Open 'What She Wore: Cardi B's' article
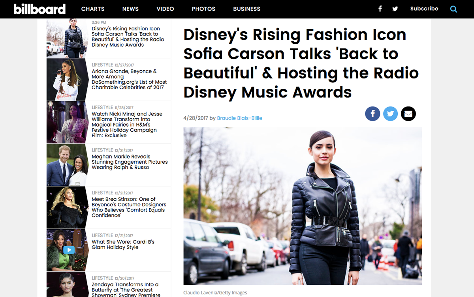The image size is (474, 297). click(123, 245)
